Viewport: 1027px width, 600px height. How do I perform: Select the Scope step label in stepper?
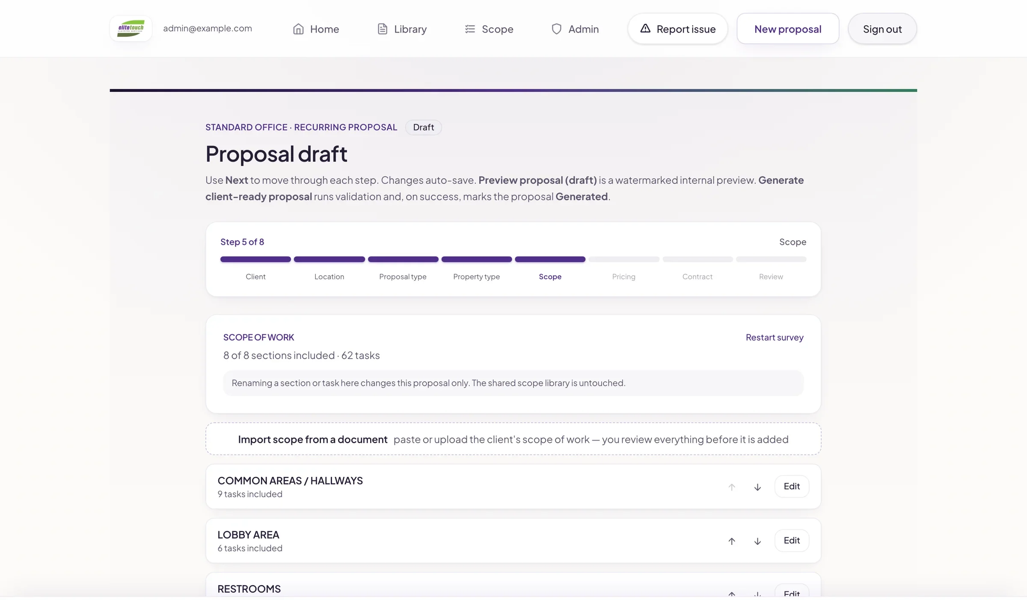[x=550, y=276]
